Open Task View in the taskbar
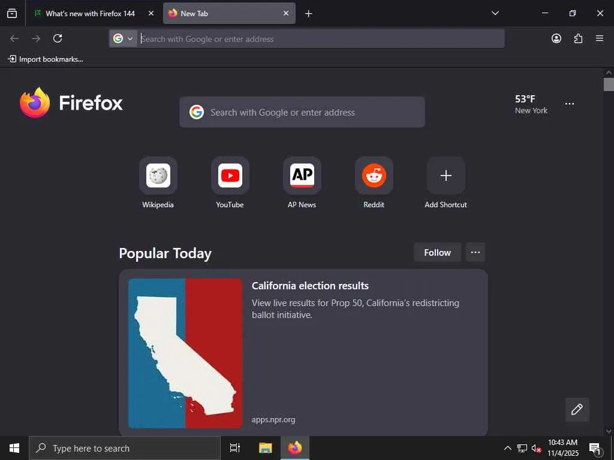The image size is (614, 460). click(235, 448)
